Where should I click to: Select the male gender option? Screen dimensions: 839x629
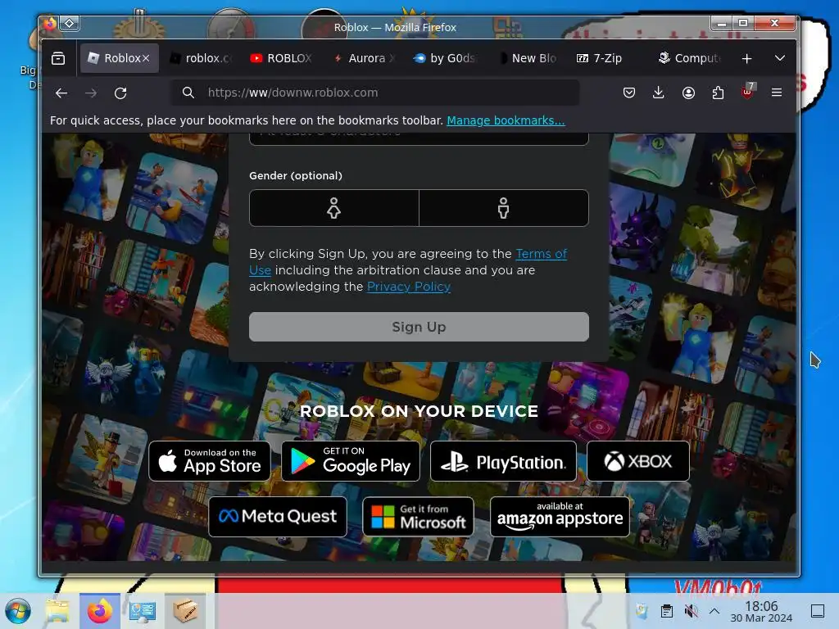click(x=504, y=208)
